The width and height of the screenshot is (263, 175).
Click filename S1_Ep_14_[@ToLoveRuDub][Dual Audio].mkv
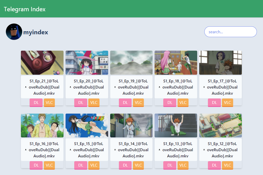coord(133,150)
